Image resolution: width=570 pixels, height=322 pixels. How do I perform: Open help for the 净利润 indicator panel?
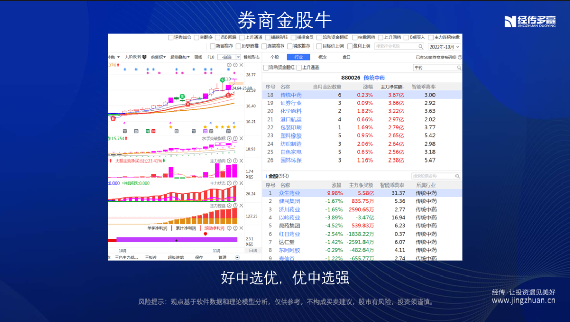pyautogui.click(x=235, y=228)
